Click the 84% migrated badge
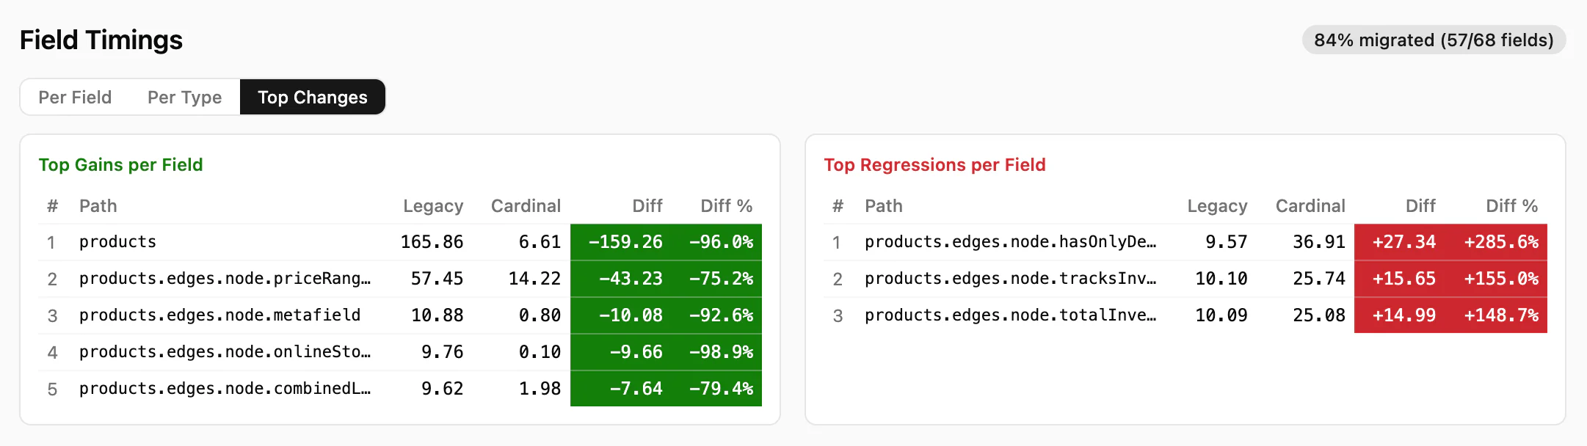Viewport: 1587px width, 446px height. [1433, 40]
